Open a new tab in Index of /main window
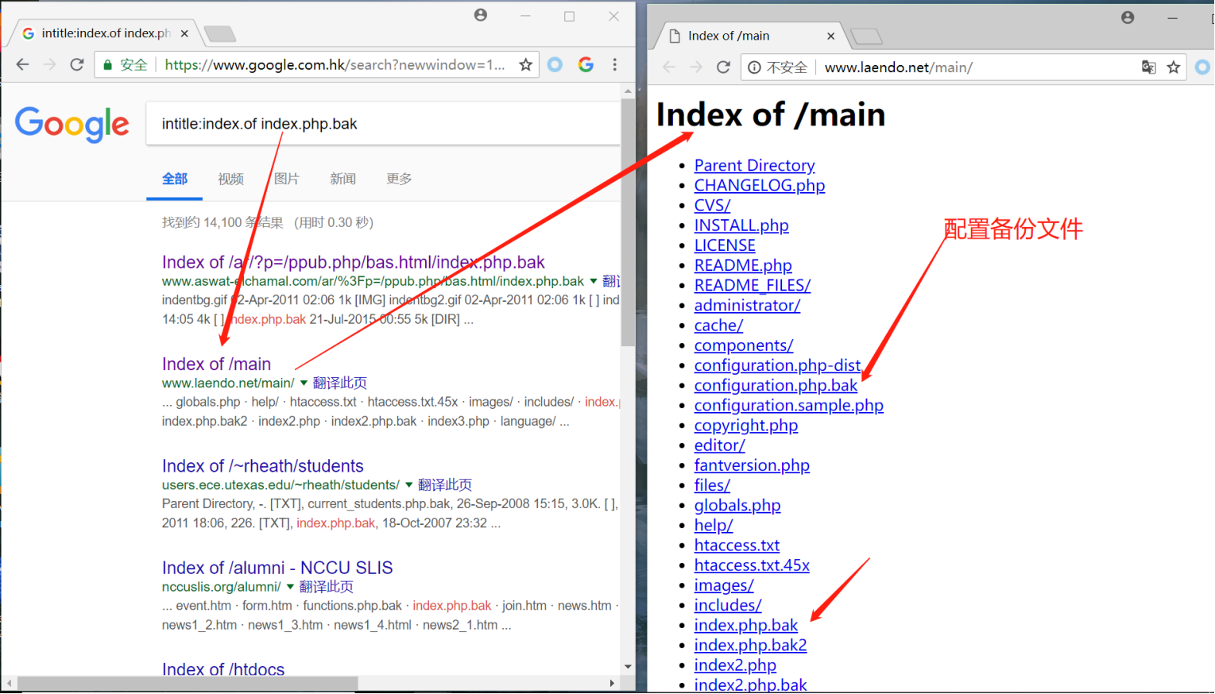Viewport: 1215px width, 694px height. [866, 36]
